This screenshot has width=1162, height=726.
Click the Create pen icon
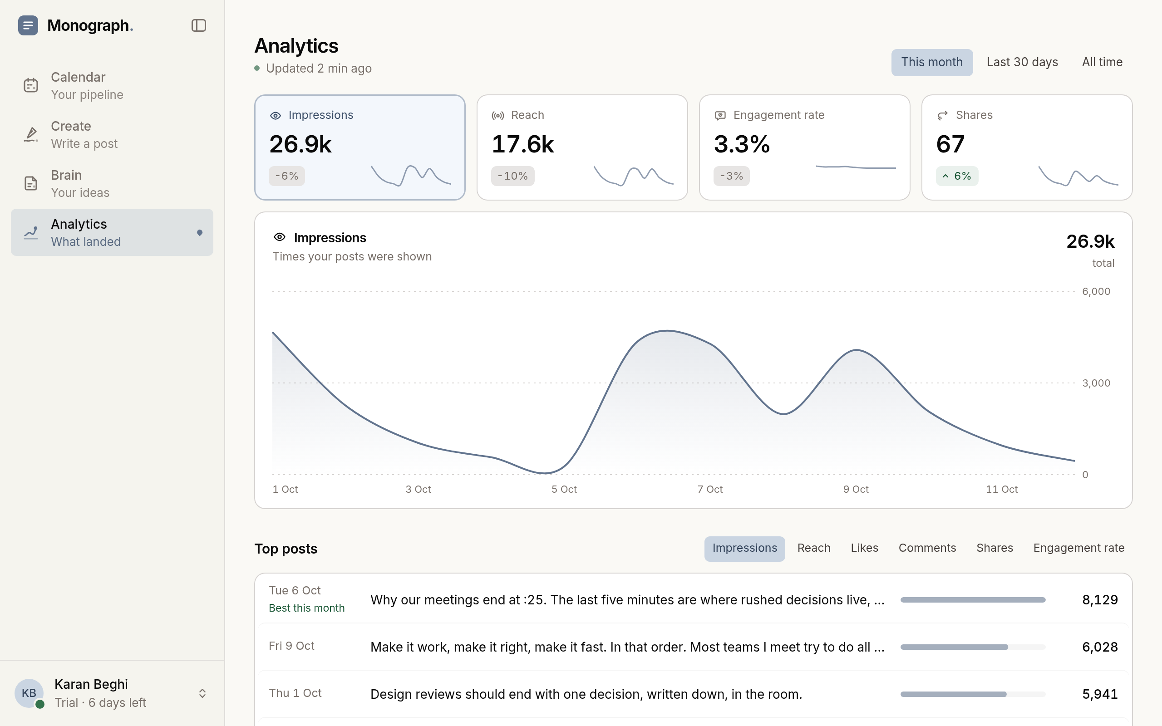pos(31,134)
